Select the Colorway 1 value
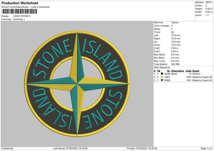 tap(19, 19)
